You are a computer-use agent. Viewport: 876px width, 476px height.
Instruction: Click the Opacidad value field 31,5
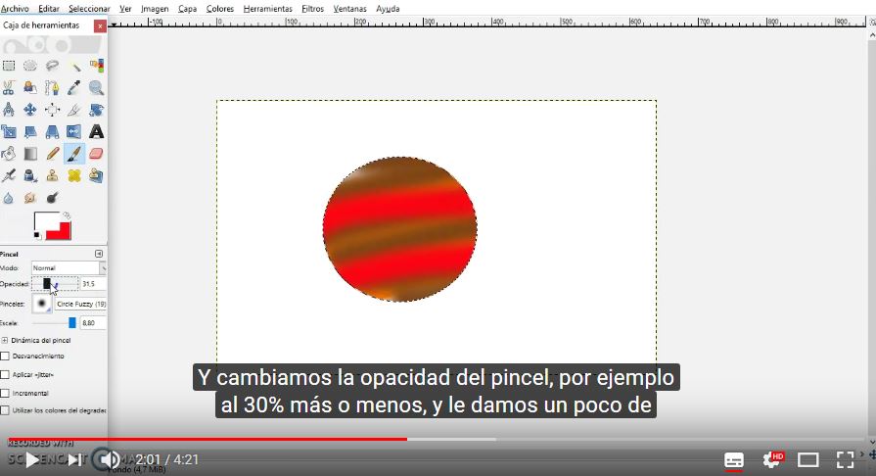pos(93,284)
